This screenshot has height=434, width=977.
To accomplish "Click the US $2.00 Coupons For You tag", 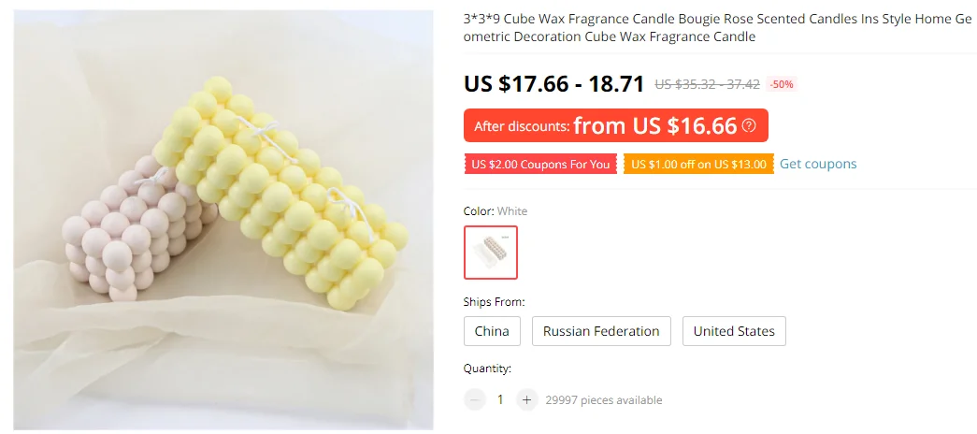I will pos(540,165).
